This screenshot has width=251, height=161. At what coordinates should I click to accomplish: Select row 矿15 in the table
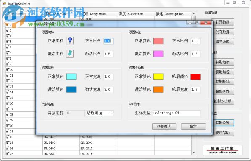tap(21, 98)
